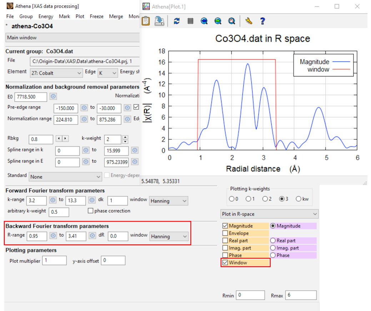Select plotting k-weight 0 radio button

coord(232,199)
